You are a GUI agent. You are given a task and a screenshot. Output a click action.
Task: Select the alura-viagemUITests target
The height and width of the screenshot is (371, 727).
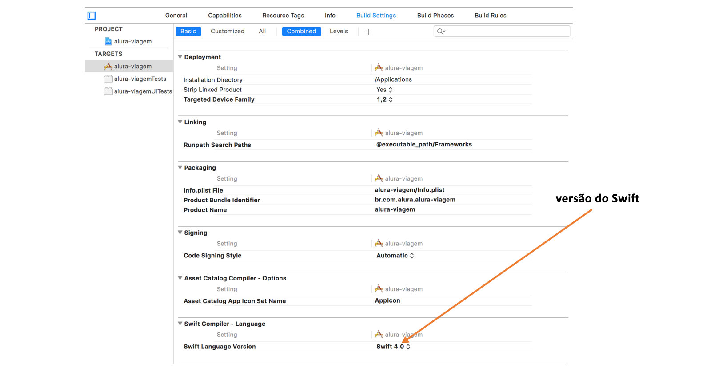point(143,91)
